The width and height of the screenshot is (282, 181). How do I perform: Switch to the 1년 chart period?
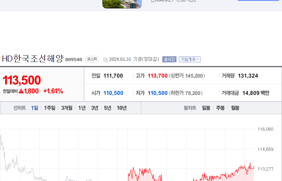click(x=82, y=108)
